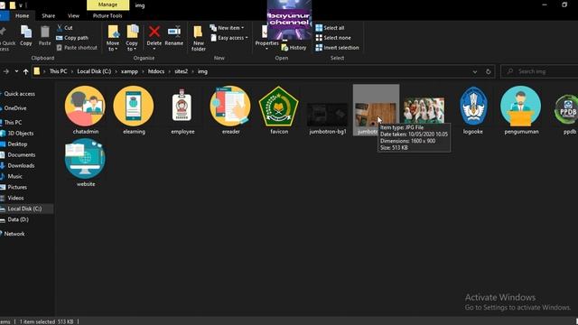
Task: Open the Easy access dropdown
Action: (x=229, y=38)
